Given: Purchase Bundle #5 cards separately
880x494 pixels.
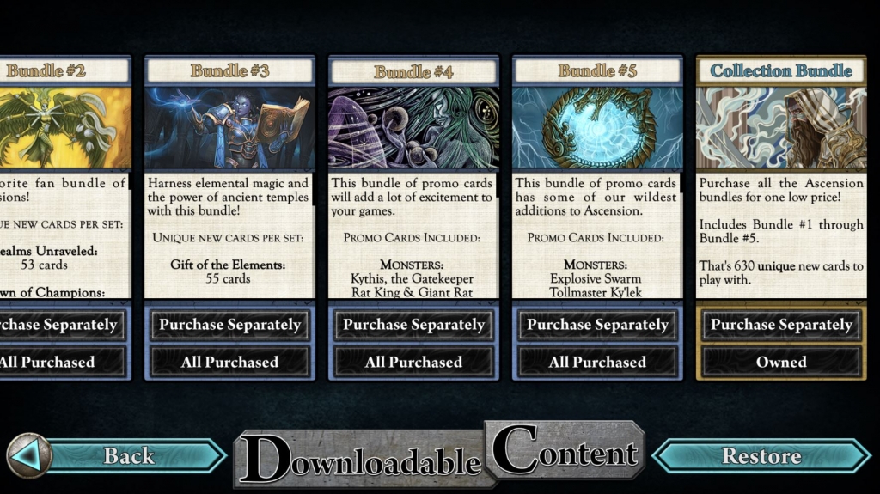Looking at the screenshot, I should (x=597, y=325).
